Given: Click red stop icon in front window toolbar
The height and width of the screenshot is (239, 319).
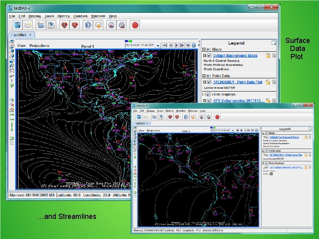Looking at the screenshot, I should (217, 117).
